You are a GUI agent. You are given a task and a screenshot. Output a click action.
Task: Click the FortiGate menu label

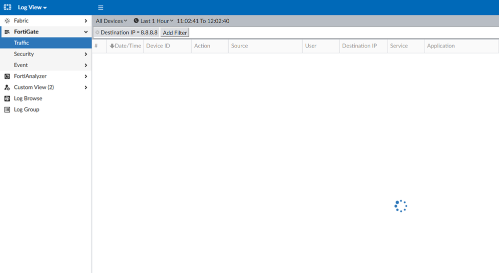tap(26, 32)
